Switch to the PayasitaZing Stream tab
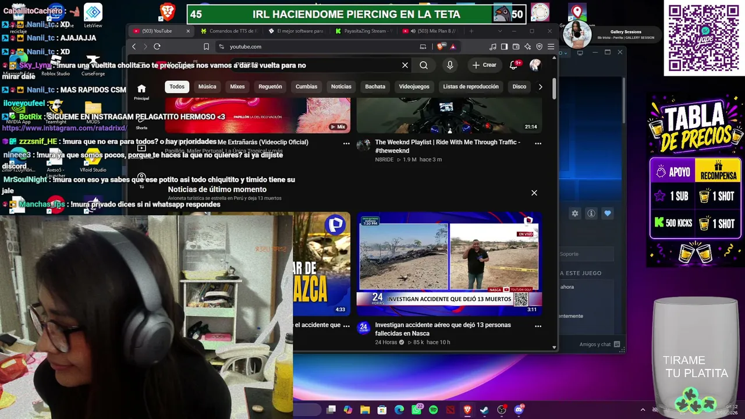The image size is (745, 419). pyautogui.click(x=364, y=31)
